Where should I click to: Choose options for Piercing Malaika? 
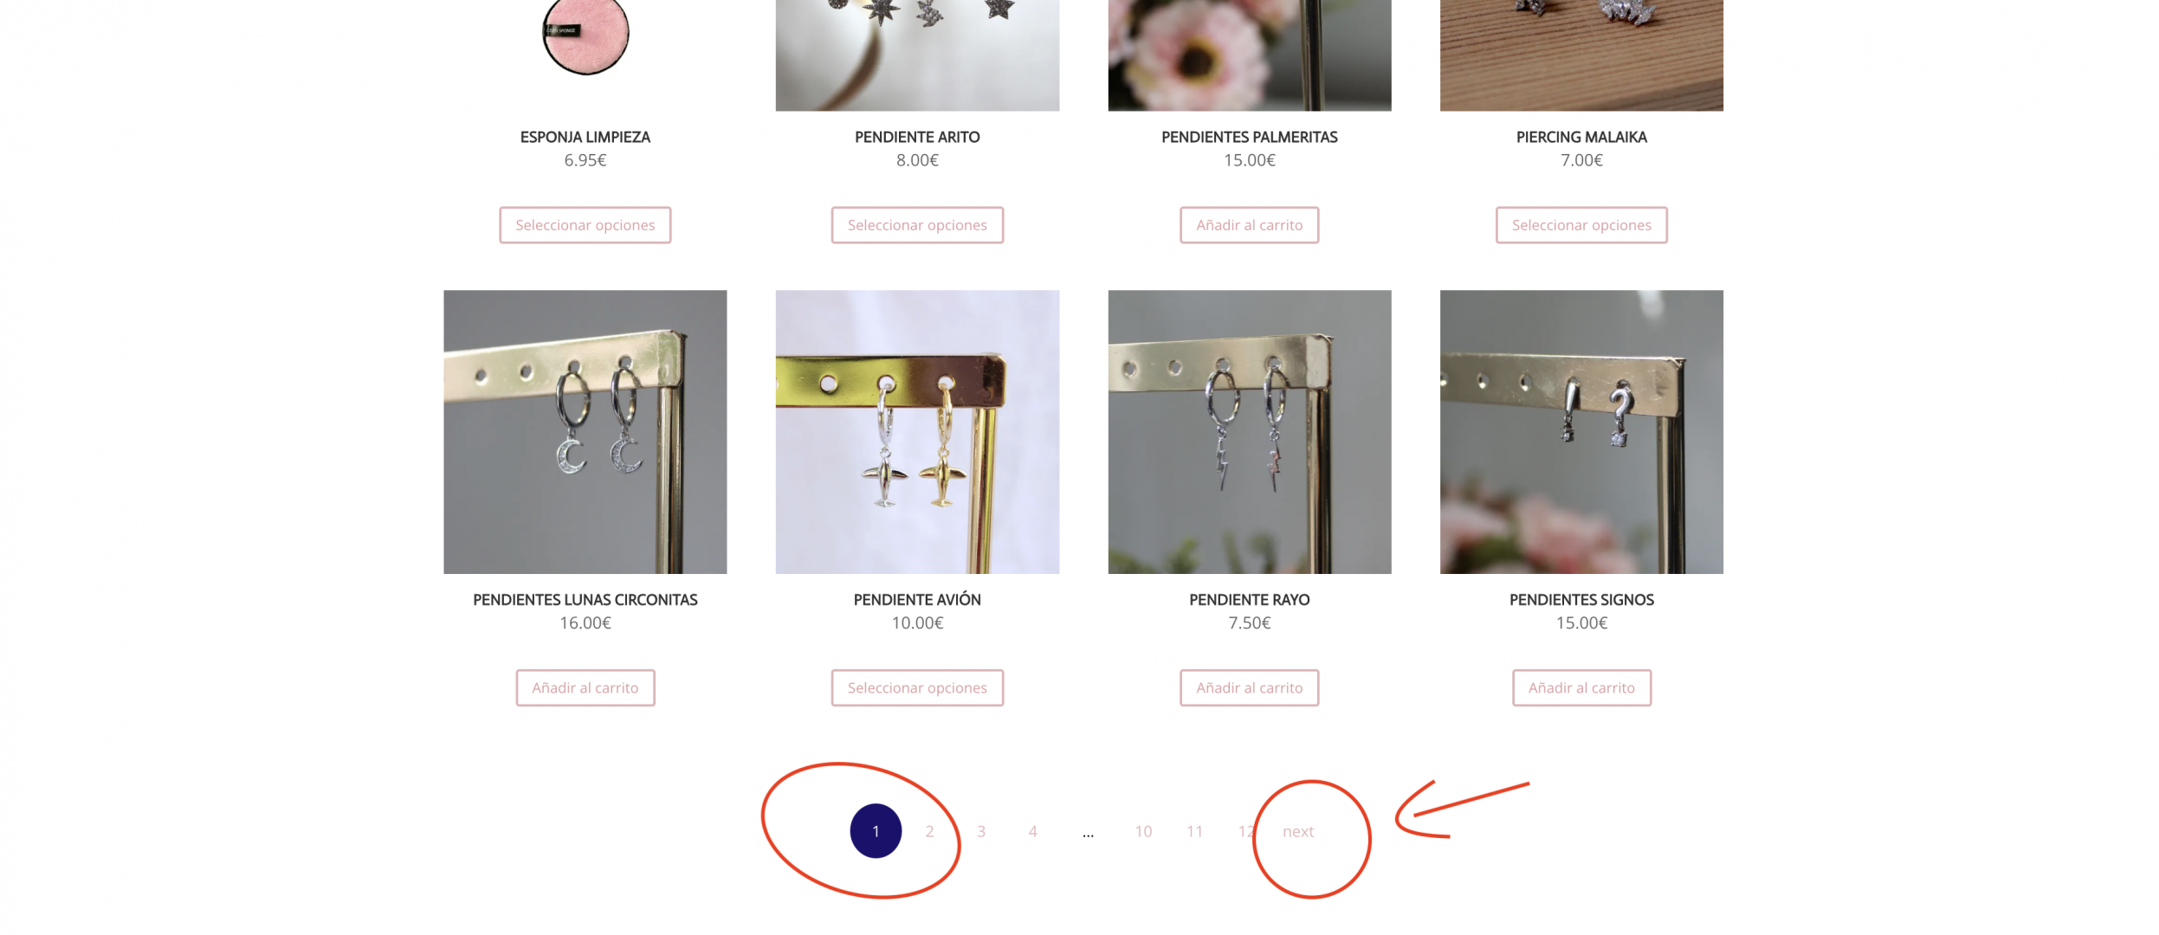(x=1581, y=225)
